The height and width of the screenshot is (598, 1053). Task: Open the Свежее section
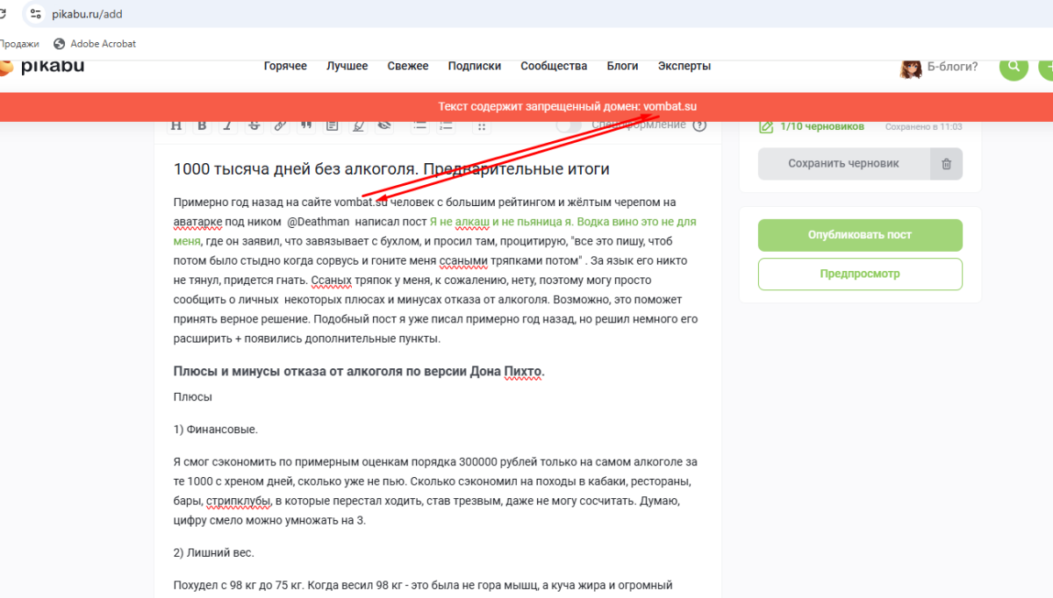tap(408, 66)
